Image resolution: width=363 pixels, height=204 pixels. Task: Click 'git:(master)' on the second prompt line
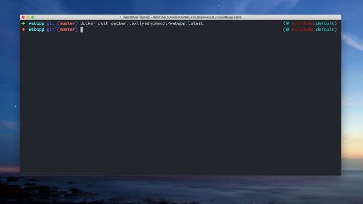pos(62,29)
